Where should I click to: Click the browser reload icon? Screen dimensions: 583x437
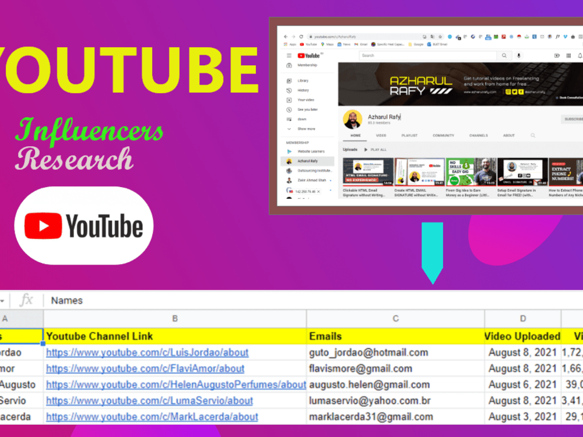(301, 36)
